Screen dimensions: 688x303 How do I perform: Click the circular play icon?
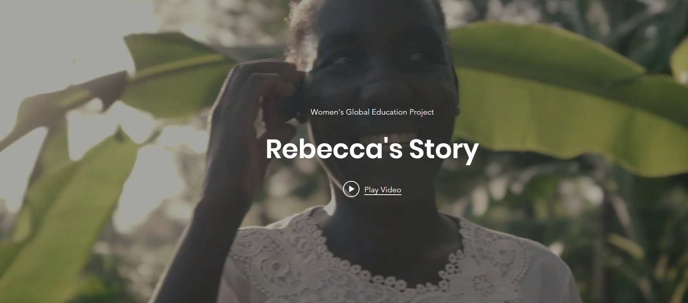tap(351, 189)
